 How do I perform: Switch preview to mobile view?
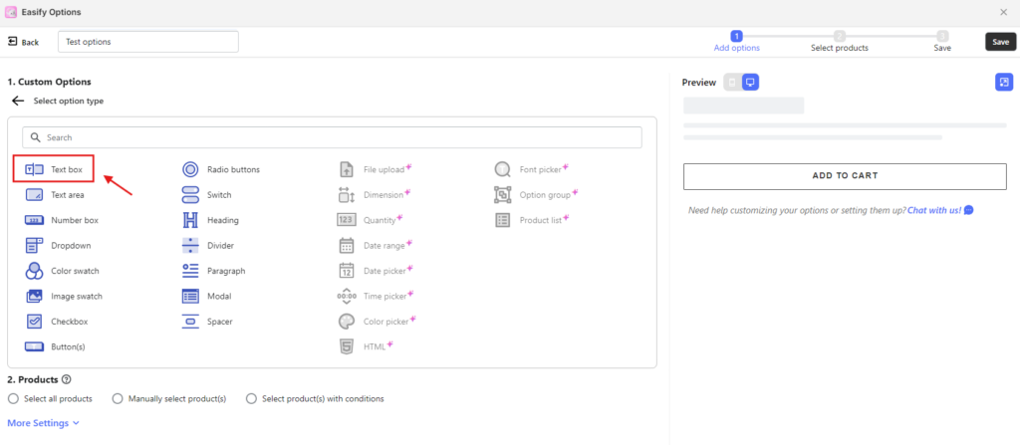point(732,83)
